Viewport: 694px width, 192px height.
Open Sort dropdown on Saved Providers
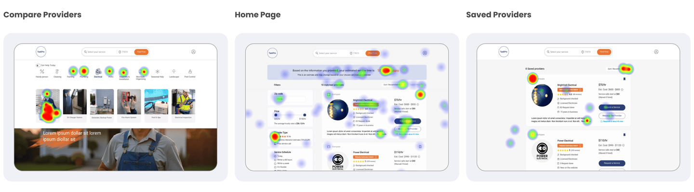618,69
